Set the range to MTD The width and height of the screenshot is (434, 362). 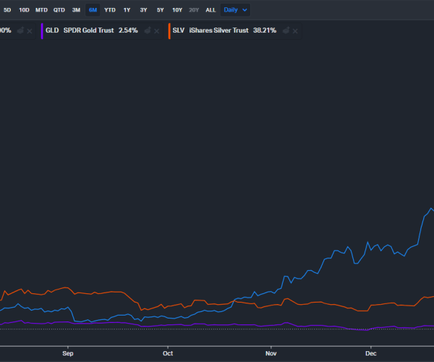[41, 10]
